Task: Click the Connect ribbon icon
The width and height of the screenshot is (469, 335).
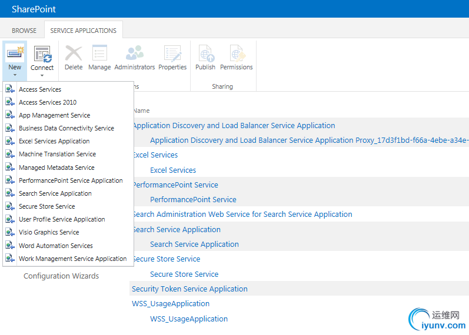Action: click(x=42, y=53)
